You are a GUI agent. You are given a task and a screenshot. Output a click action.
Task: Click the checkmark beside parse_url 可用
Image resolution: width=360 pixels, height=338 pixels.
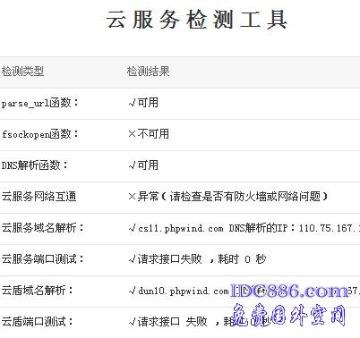coord(132,103)
